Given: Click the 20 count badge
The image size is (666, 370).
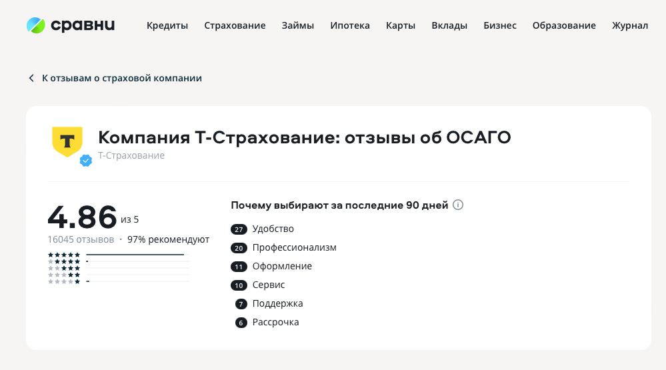Looking at the screenshot, I should 239,248.
